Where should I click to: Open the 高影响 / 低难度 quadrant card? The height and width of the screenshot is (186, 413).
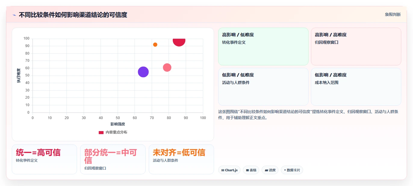pyautogui.click(x=263, y=46)
